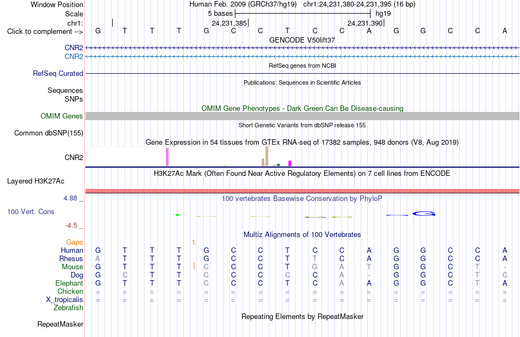Open the 100 Vert. Cons track label
This screenshot has height=337, width=520.
click(x=31, y=212)
